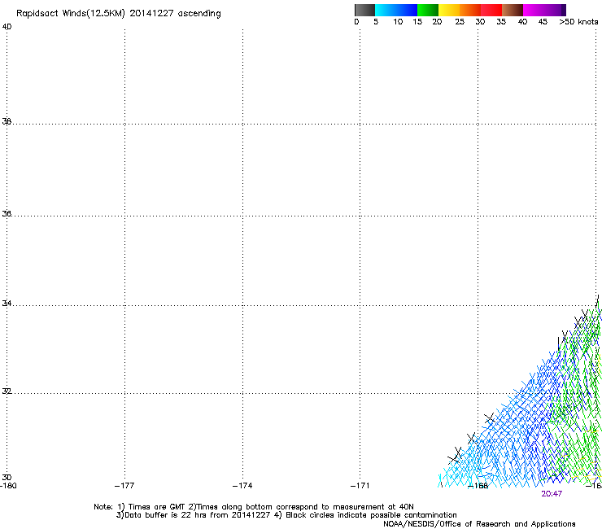Click the latitude label 36

click(x=7, y=213)
